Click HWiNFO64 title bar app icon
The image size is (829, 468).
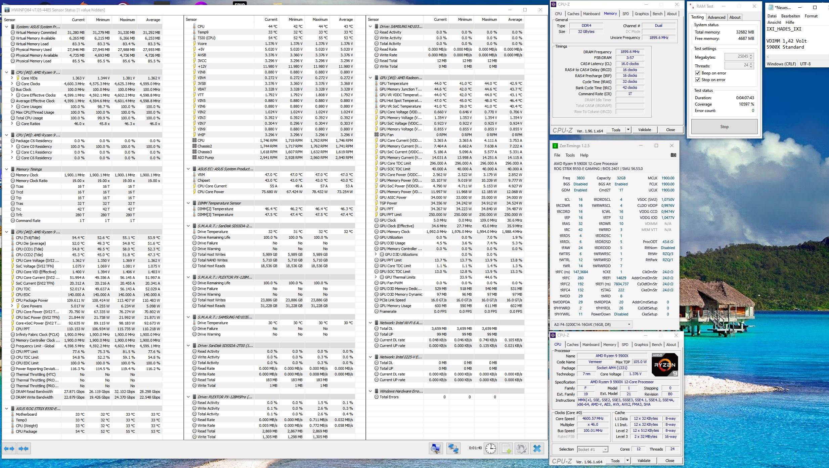click(6, 10)
